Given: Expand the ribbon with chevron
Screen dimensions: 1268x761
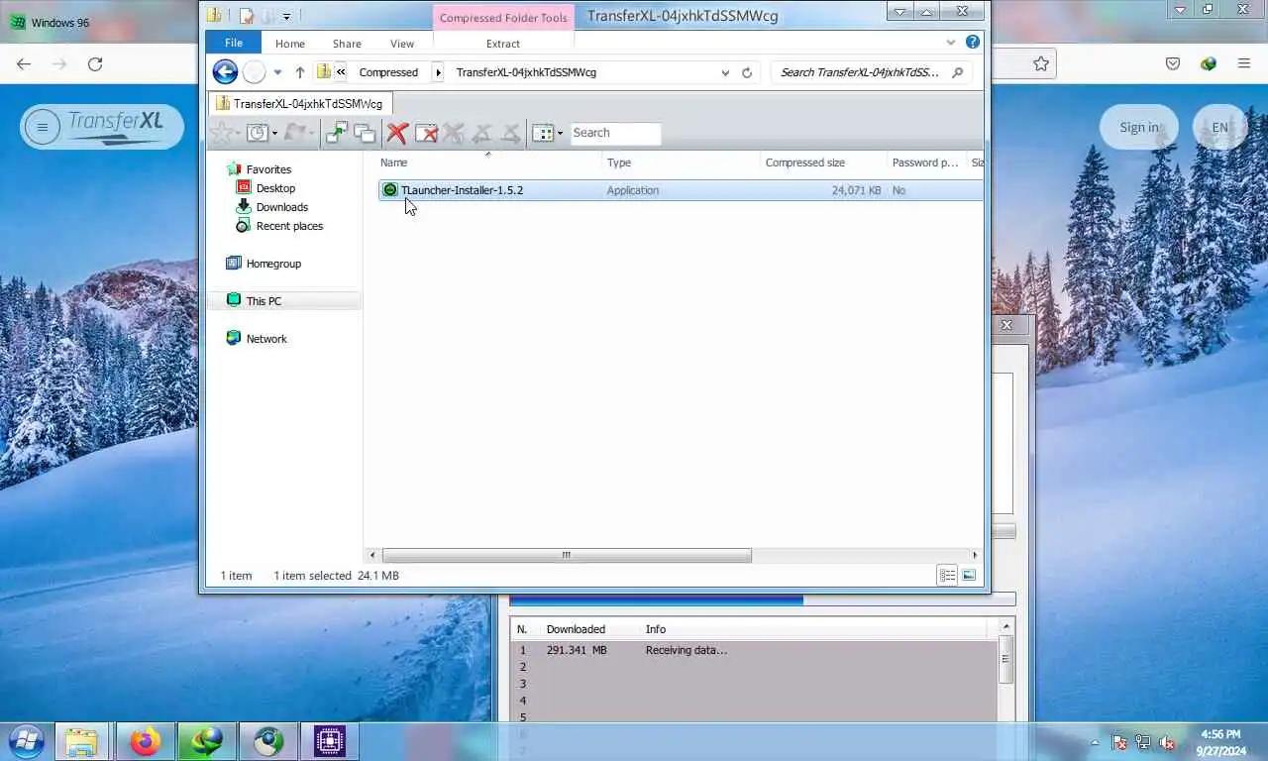Looking at the screenshot, I should 951,43.
